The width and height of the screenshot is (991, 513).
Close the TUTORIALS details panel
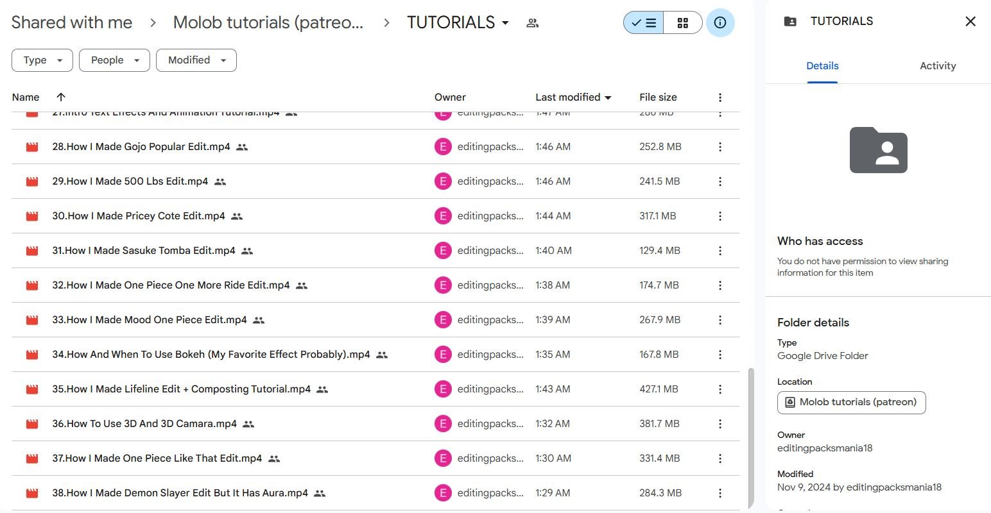coord(970,22)
